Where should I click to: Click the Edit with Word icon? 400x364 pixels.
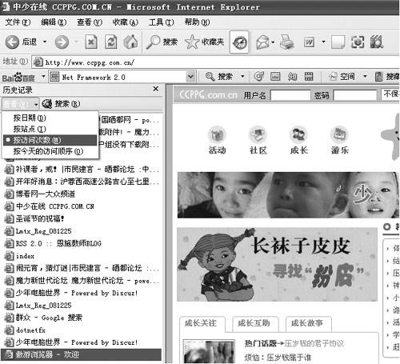(x=309, y=42)
